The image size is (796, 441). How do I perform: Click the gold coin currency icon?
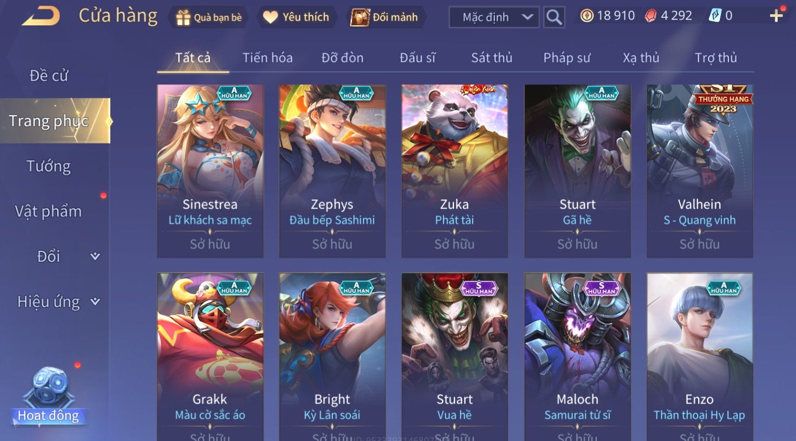pyautogui.click(x=587, y=16)
